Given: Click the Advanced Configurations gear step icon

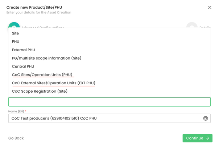Looking at the screenshot, I should point(14,25).
